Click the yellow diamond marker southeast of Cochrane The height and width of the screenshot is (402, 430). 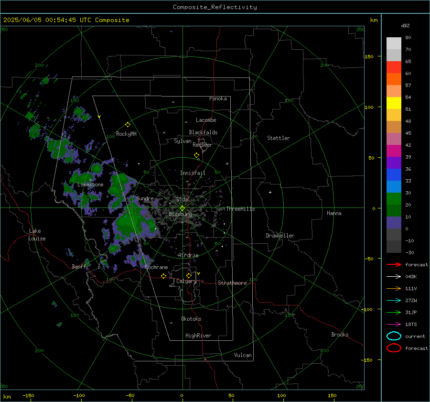coord(163,276)
